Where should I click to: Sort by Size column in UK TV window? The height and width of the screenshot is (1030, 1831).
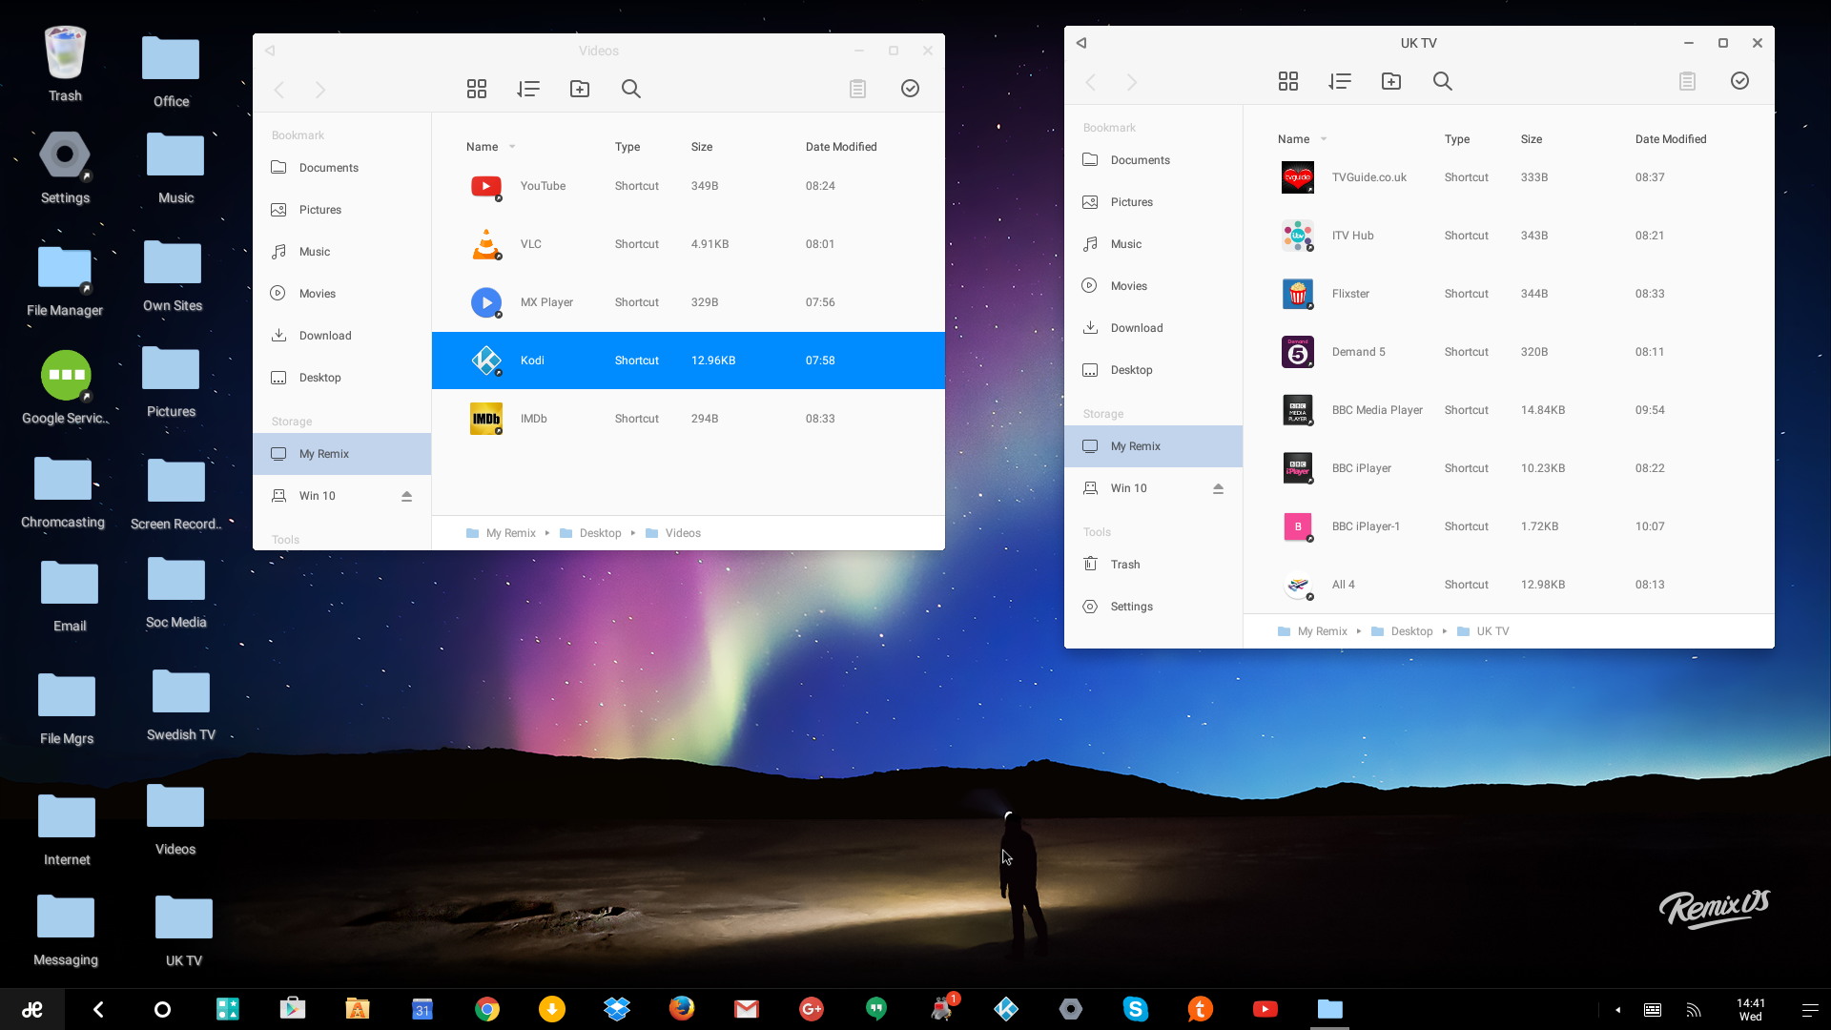pos(1532,139)
